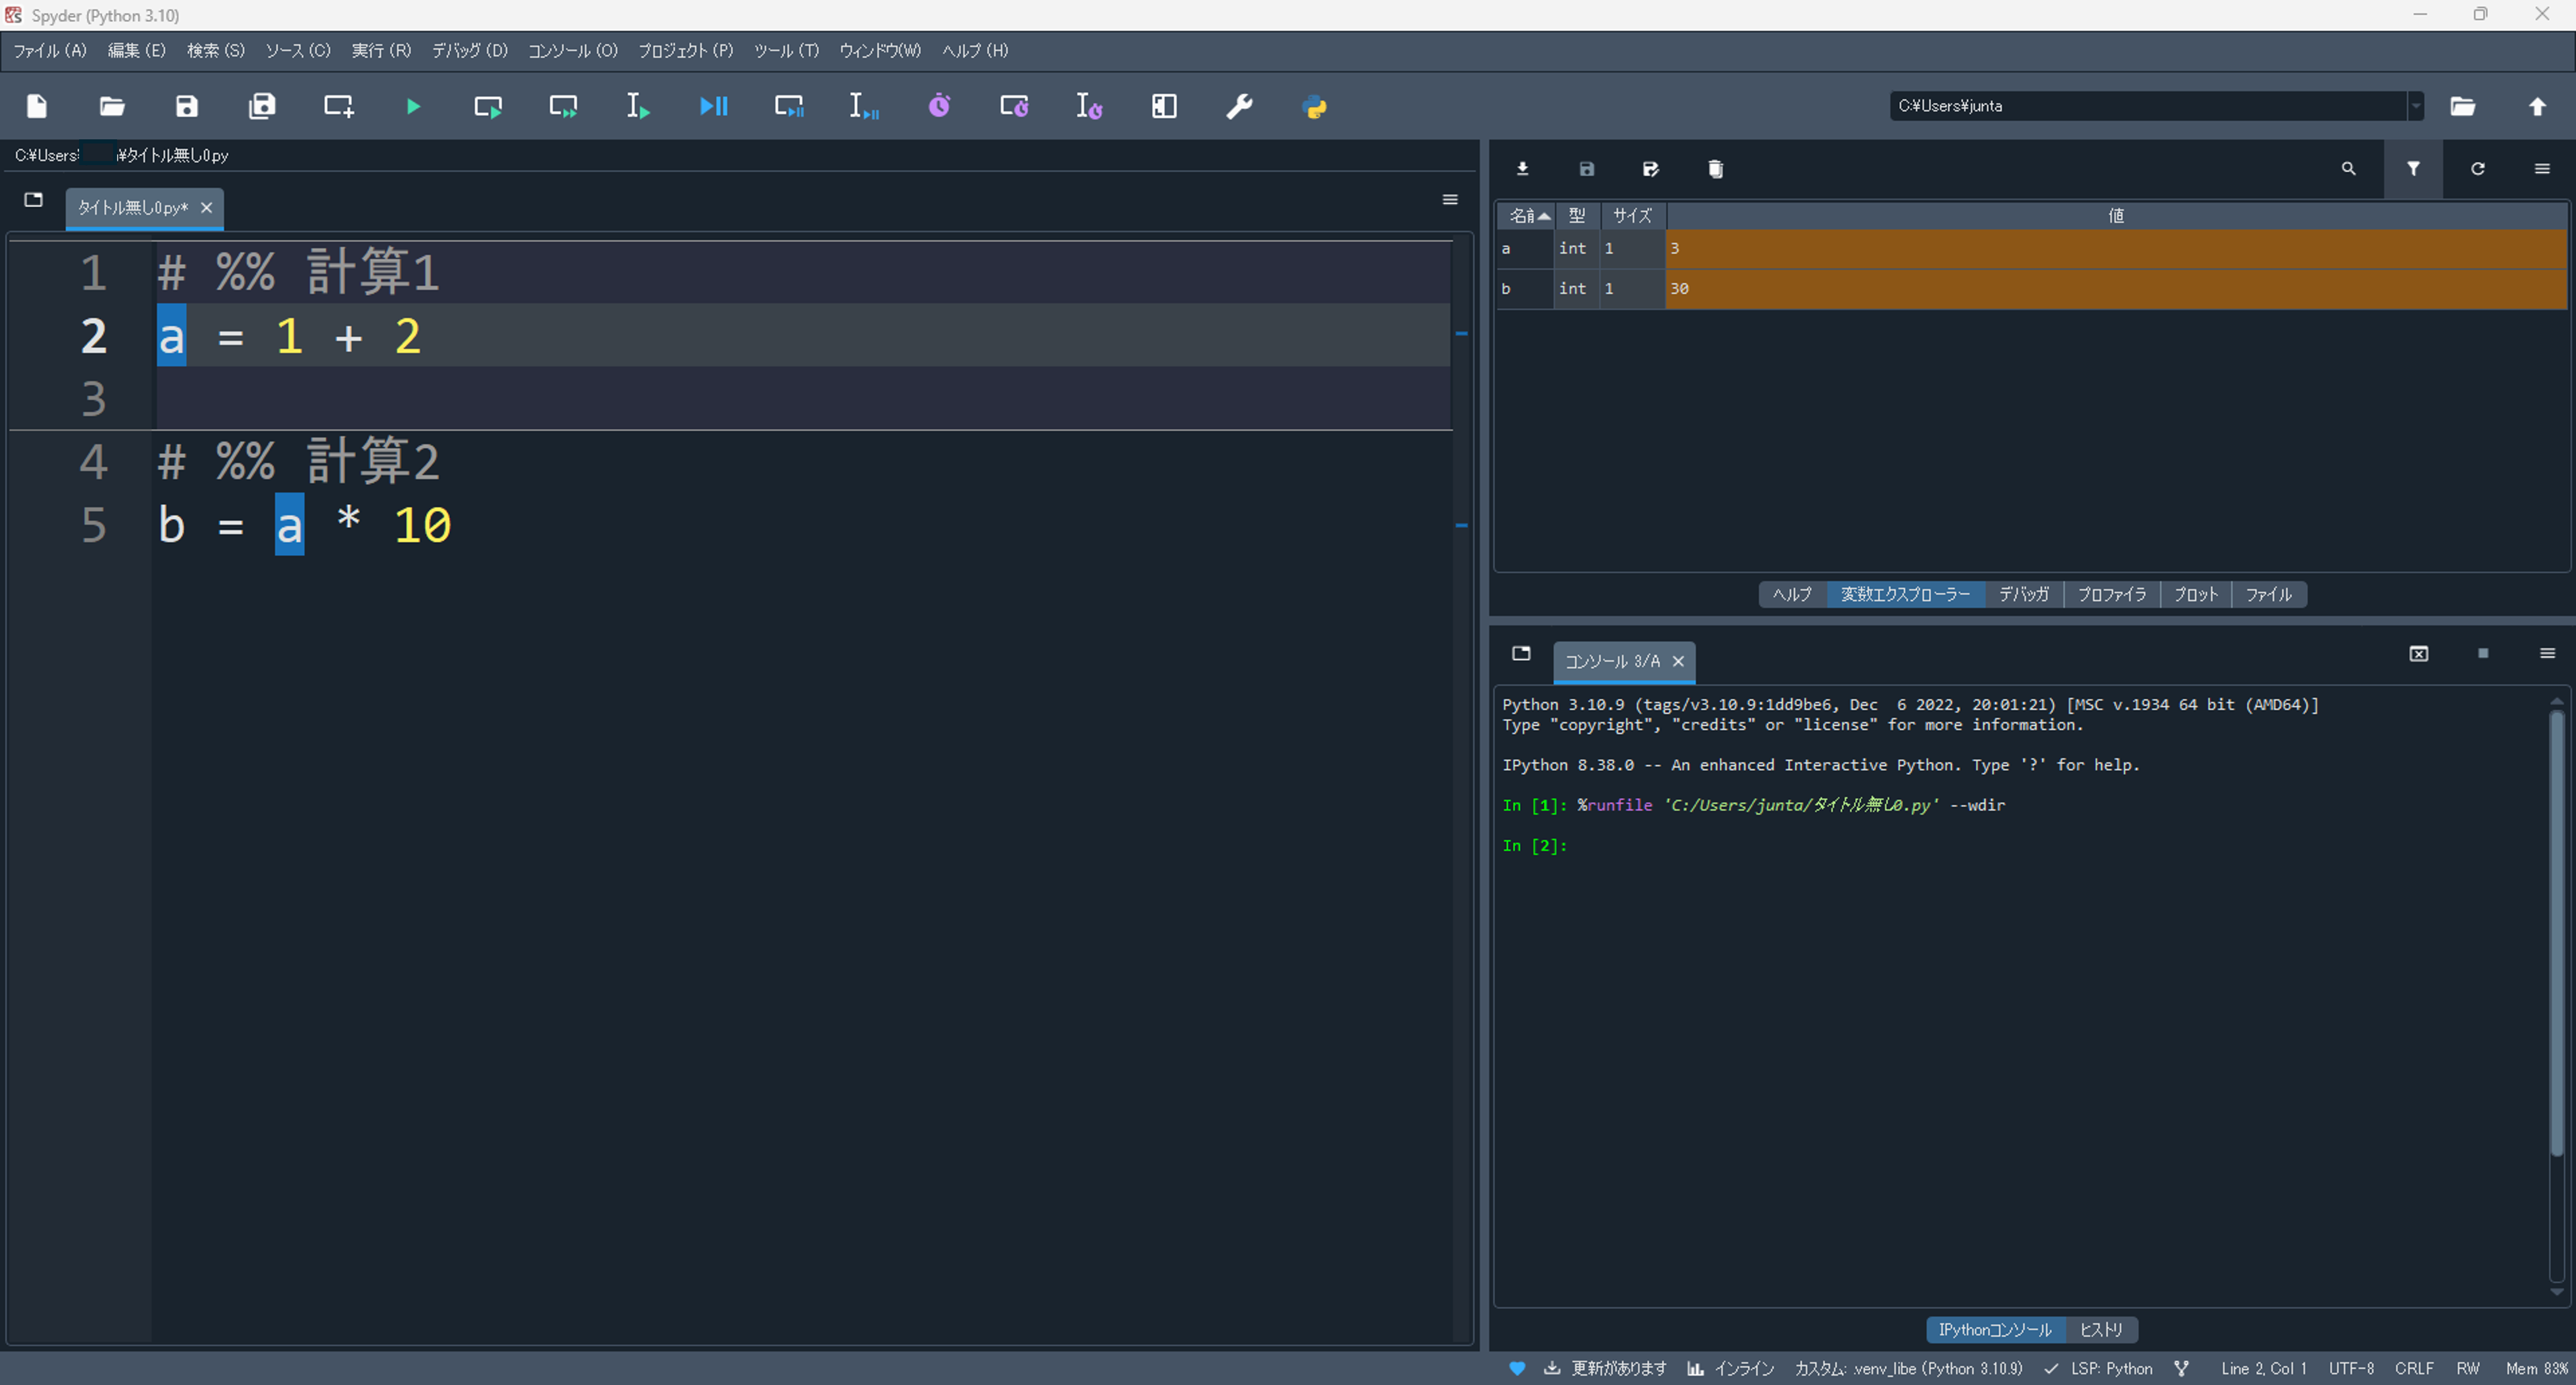Image resolution: width=2576 pixels, height=1385 pixels.
Task: Open the 実行 (R) menu
Action: point(381,51)
